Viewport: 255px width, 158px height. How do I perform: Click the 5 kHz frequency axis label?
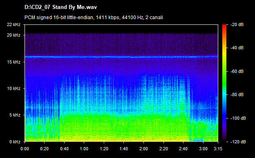[x=15, y=115]
